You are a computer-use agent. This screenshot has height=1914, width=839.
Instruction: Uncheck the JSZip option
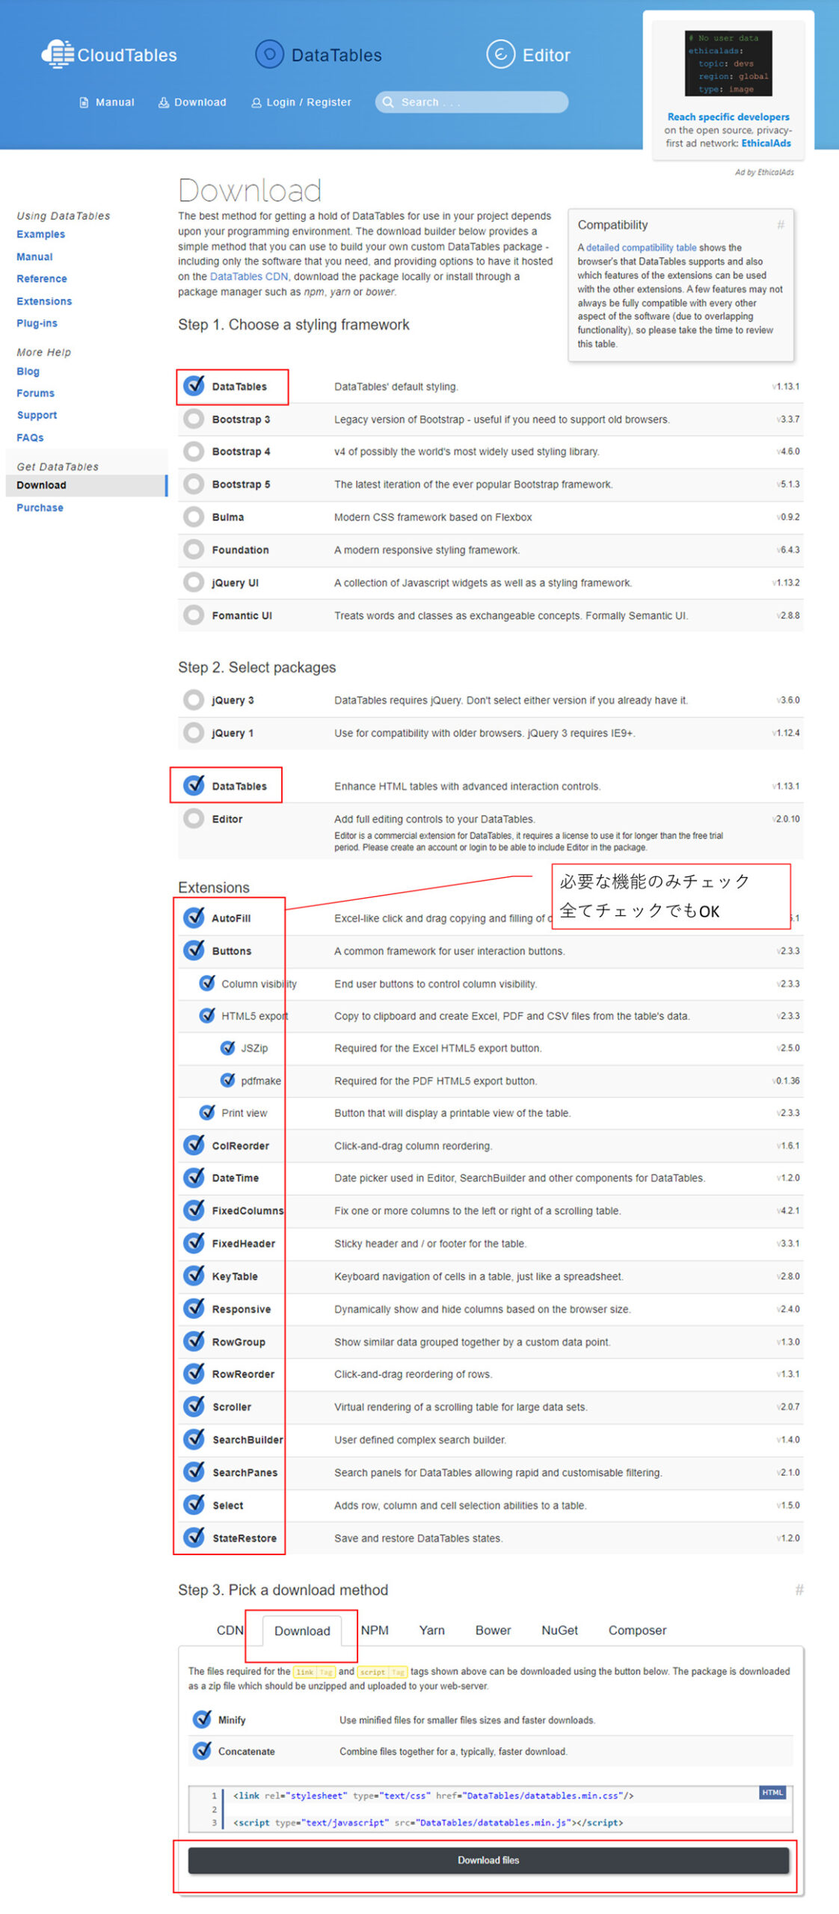tap(227, 1048)
